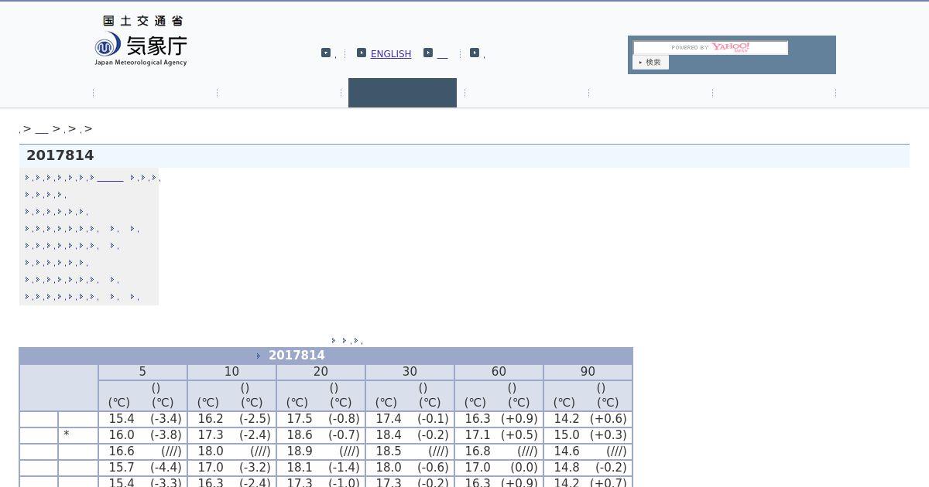The image size is (929, 487).
Task: Select the table cell 17.5
Action: click(300, 419)
